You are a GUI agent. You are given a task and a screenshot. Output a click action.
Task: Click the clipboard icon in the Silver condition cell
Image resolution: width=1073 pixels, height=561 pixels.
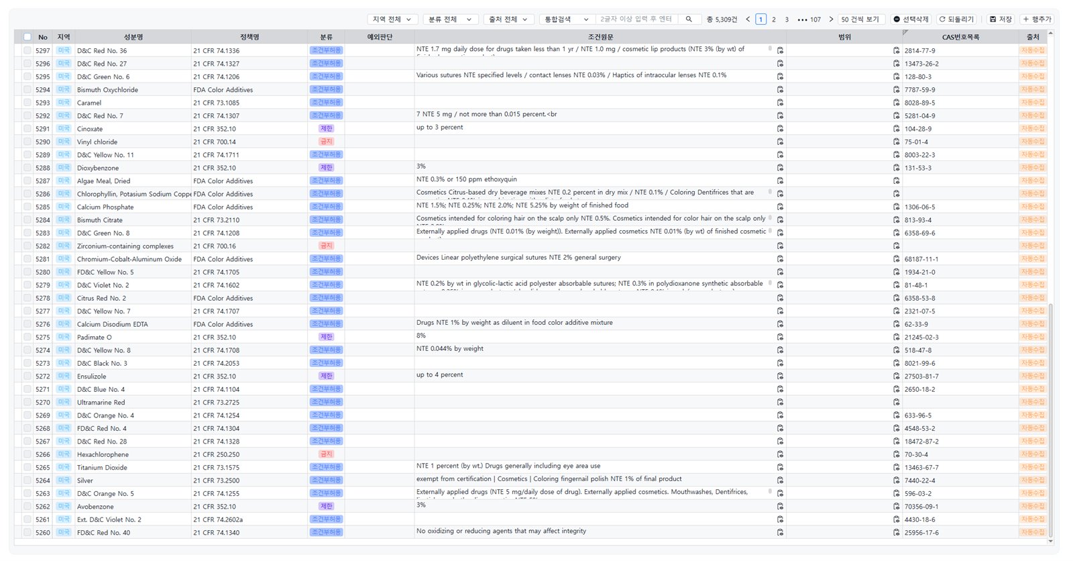tap(780, 480)
